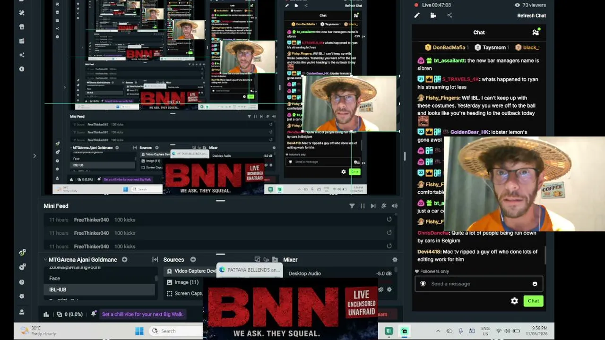Screen dimensions: 605x340
Task: Click the filter icon in Mini Feed
Action: [352, 206]
